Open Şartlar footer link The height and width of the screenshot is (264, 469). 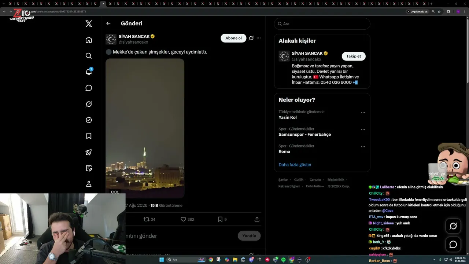pyautogui.click(x=283, y=180)
